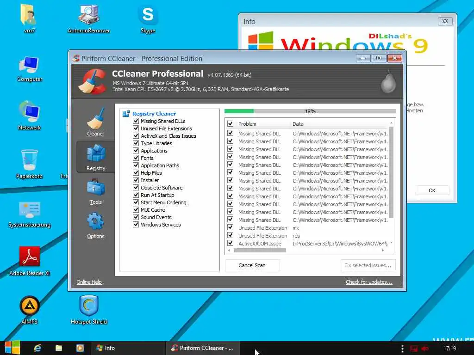Open the Cleaner section in CCleaner sidebar
Screen dimensions: 474x355
pyautogui.click(x=95, y=122)
